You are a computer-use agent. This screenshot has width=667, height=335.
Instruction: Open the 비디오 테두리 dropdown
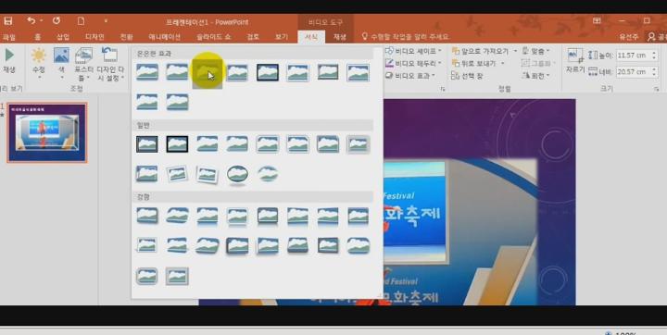(x=414, y=63)
